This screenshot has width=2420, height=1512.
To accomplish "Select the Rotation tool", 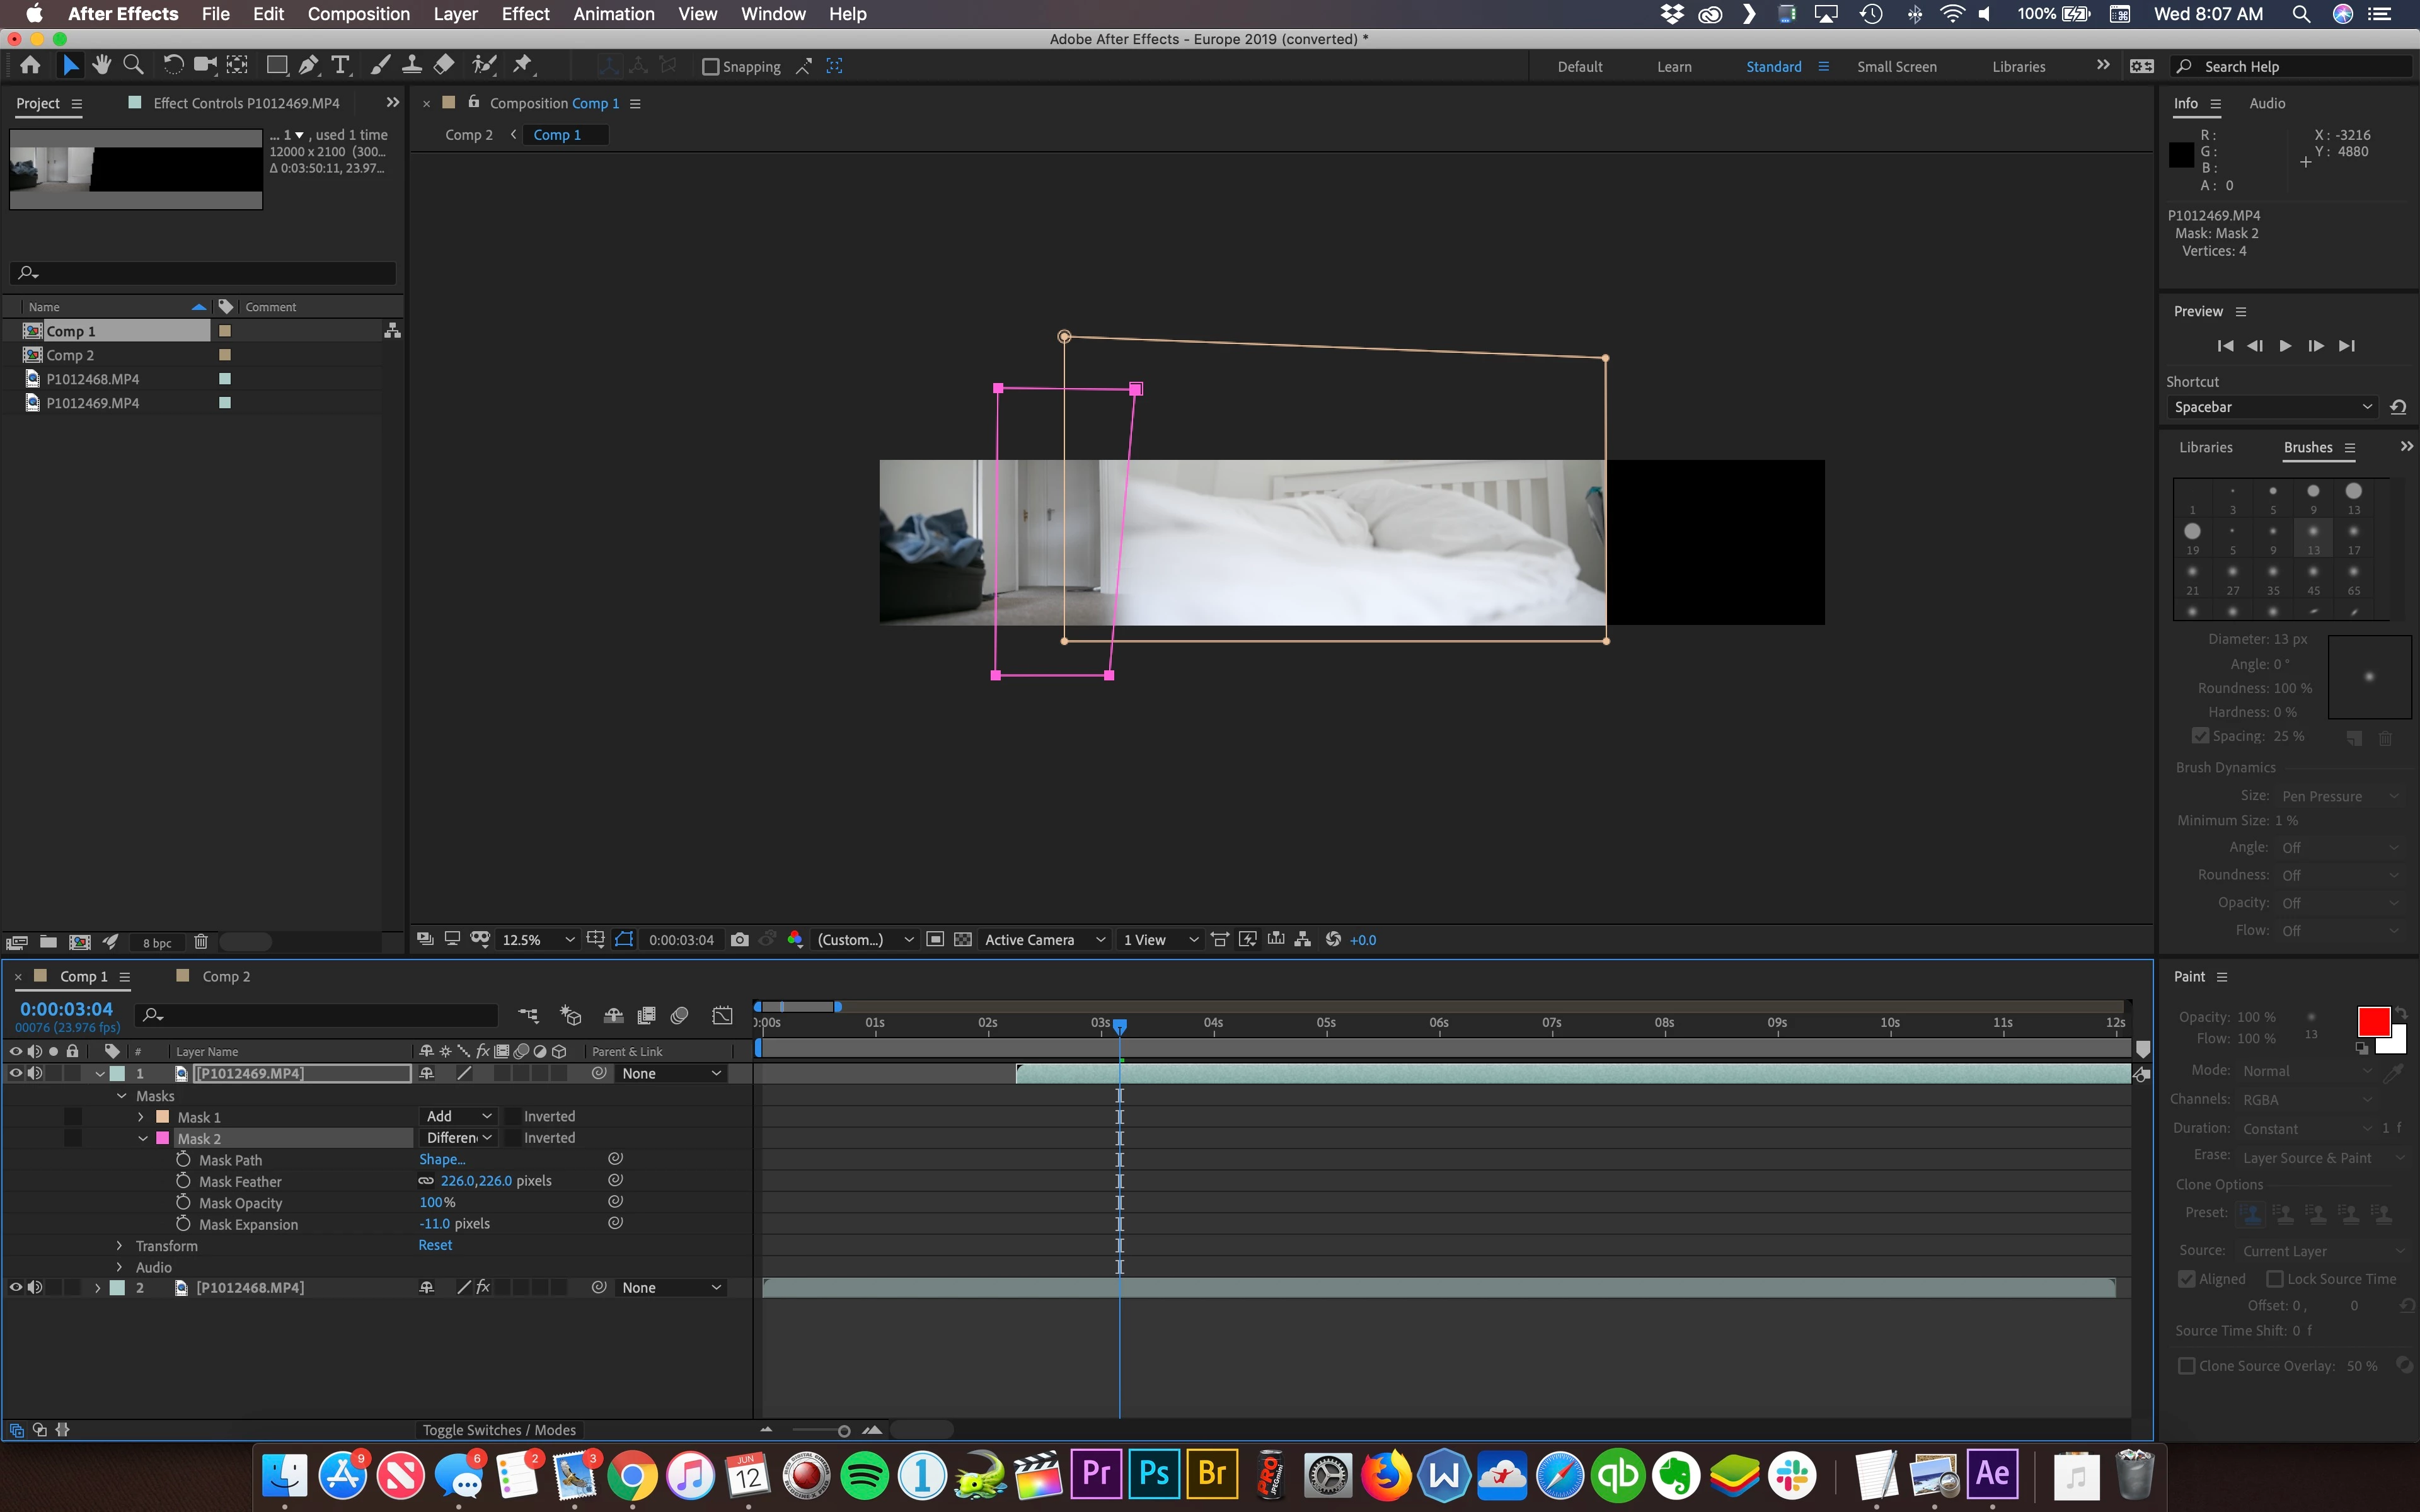I will pyautogui.click(x=173, y=66).
